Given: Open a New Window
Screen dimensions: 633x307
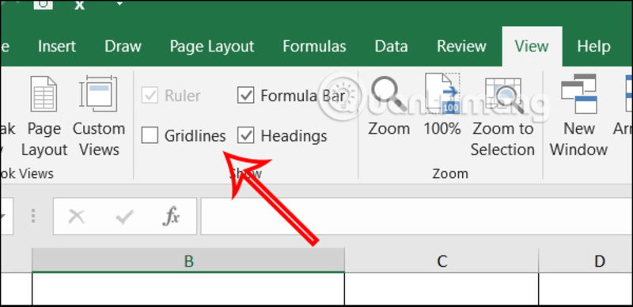Looking at the screenshot, I should point(578,116).
